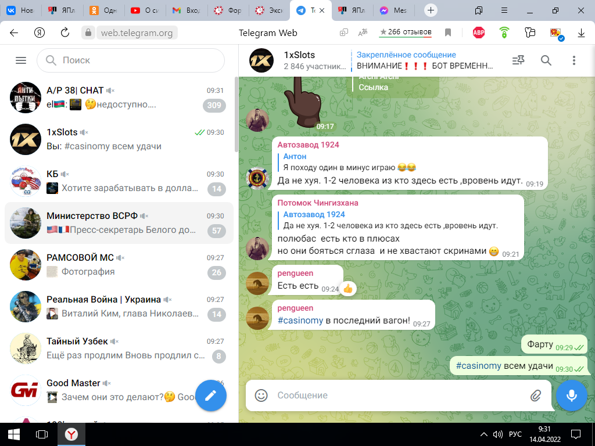Open the 1xSlots chat header info
The width and height of the screenshot is (595, 446).
298,60
